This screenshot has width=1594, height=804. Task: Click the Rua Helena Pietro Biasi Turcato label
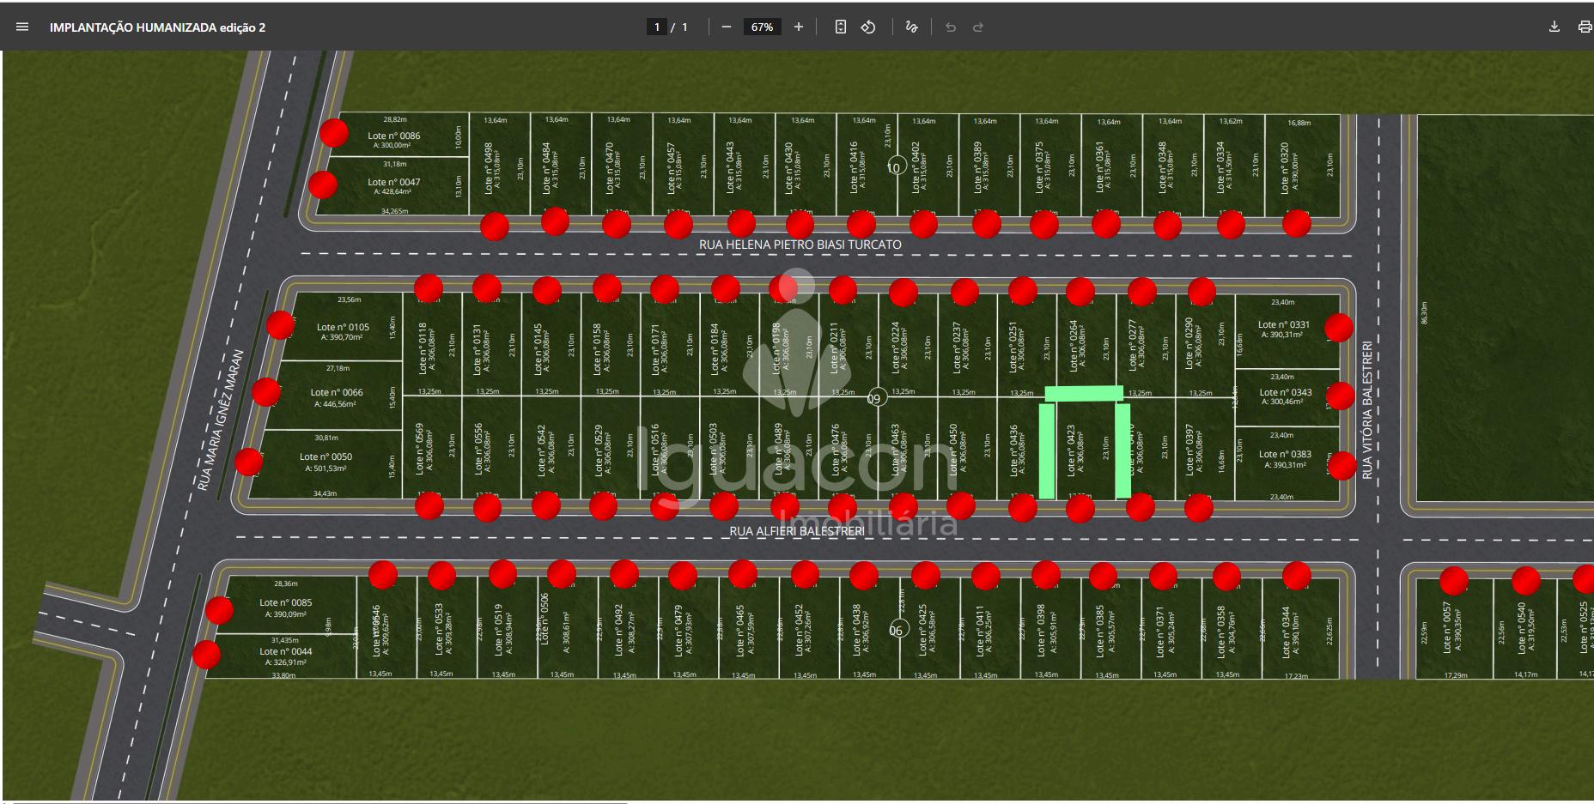(x=800, y=245)
